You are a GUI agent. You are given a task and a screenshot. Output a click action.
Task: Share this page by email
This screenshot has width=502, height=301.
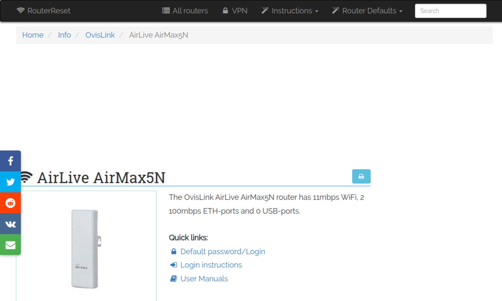[x=10, y=245]
